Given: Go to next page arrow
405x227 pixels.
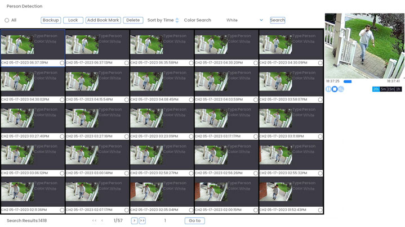Looking at the screenshot, I should click(134, 221).
